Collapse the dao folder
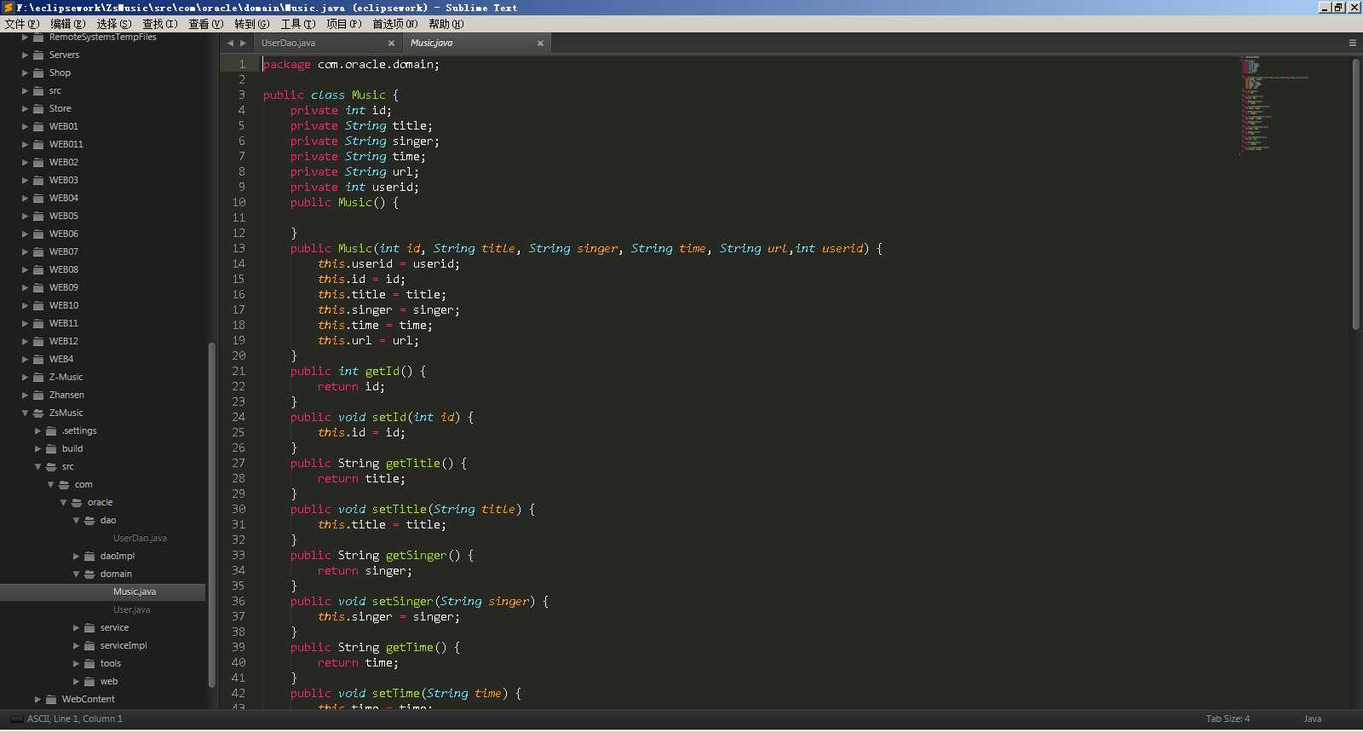 [x=77, y=520]
